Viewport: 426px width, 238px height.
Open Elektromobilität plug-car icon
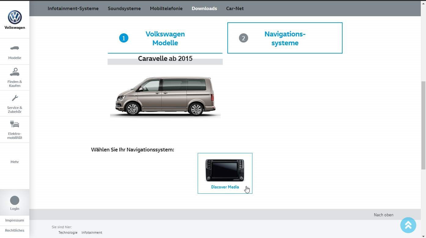[15, 124]
